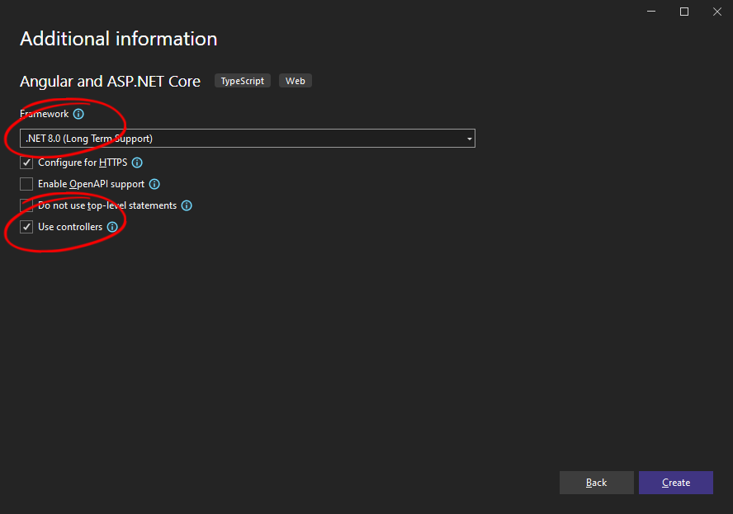
Task: Click the Framework label text
Action: (45, 114)
